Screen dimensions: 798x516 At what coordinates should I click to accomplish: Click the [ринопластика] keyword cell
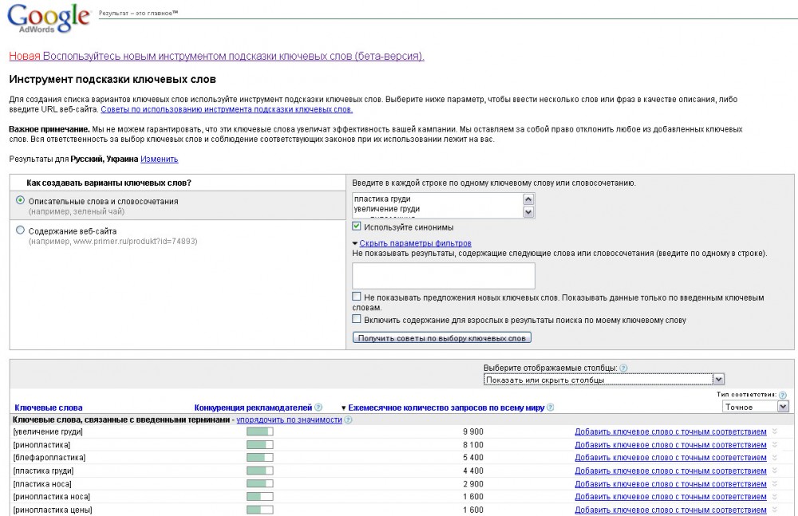pos(41,445)
